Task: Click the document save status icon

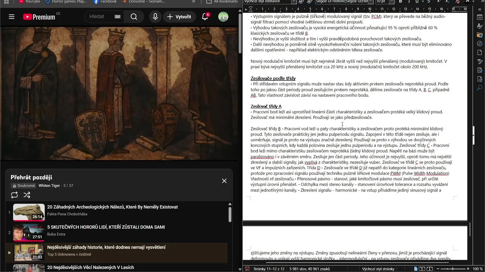Action: pos(247,269)
